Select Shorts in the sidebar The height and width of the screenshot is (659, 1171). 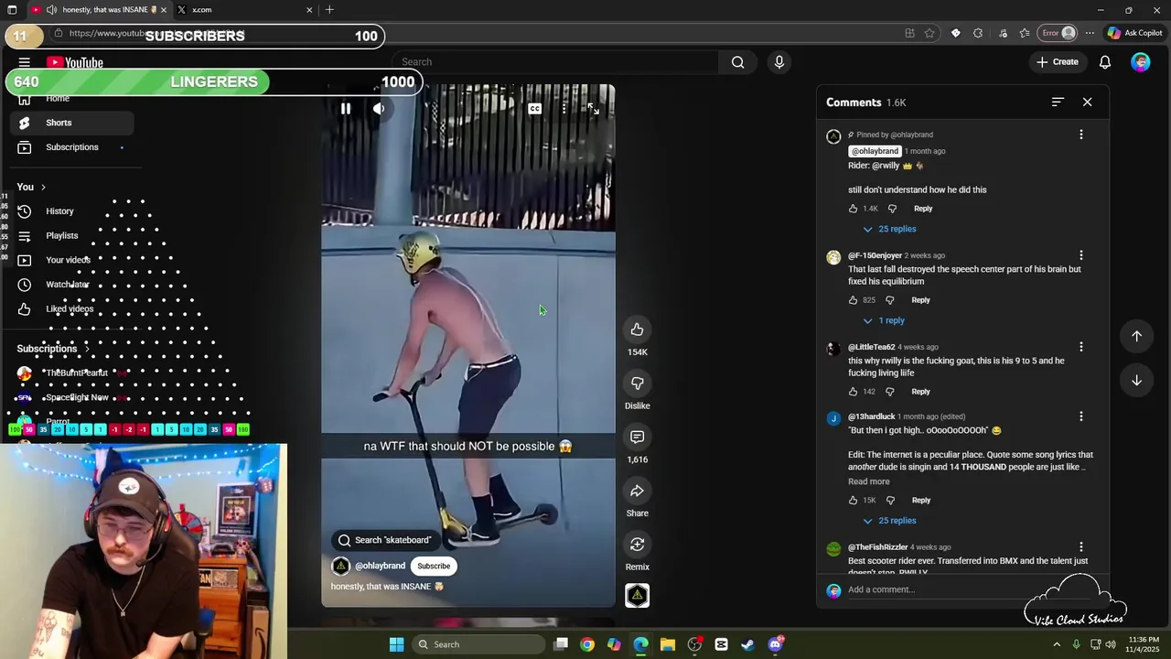pyautogui.click(x=71, y=123)
